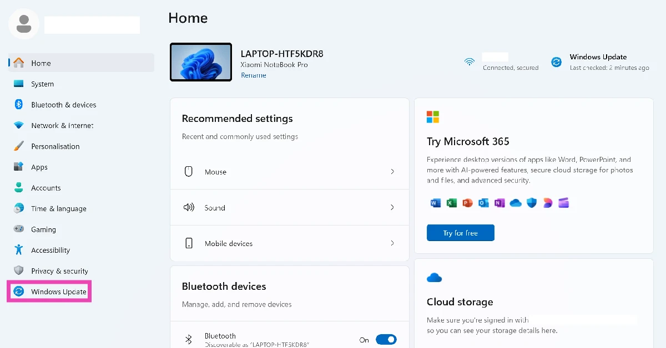Expand the Mobile devices row arrow
The width and height of the screenshot is (666, 348).
pyautogui.click(x=392, y=243)
